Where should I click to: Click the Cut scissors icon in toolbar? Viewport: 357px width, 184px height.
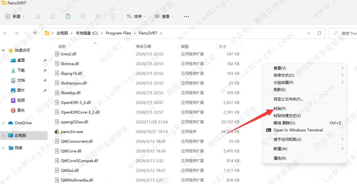[38, 16]
